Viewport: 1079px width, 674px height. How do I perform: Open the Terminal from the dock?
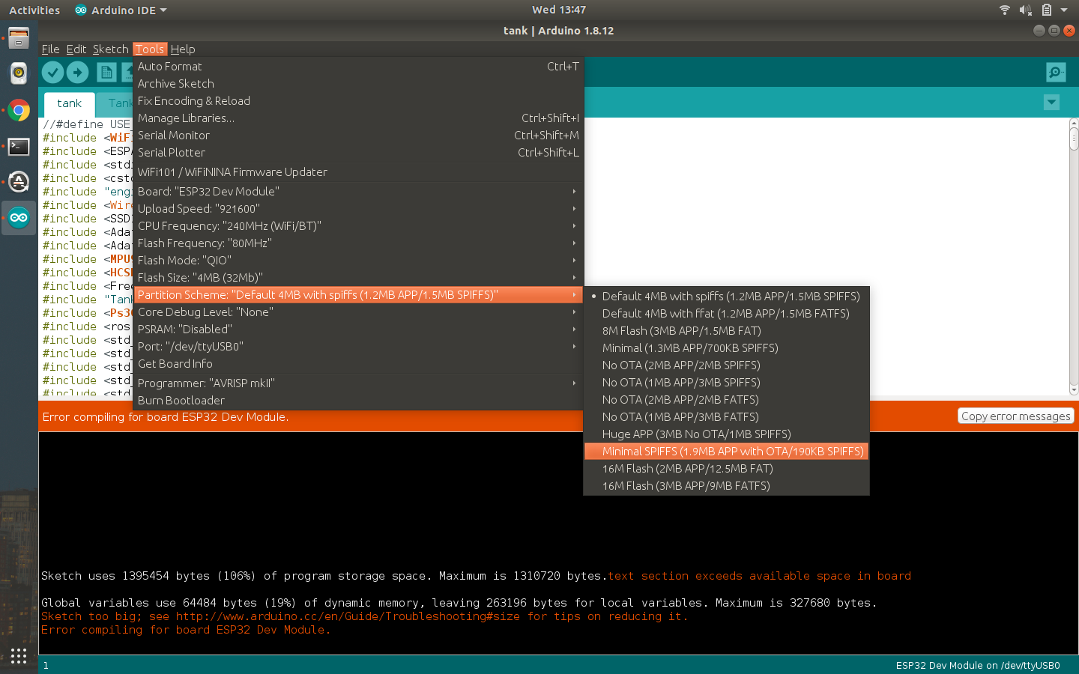pos(19,147)
